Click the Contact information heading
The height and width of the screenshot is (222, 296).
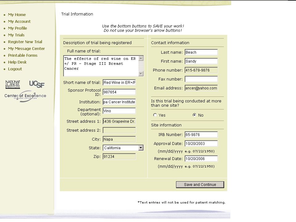170,43
